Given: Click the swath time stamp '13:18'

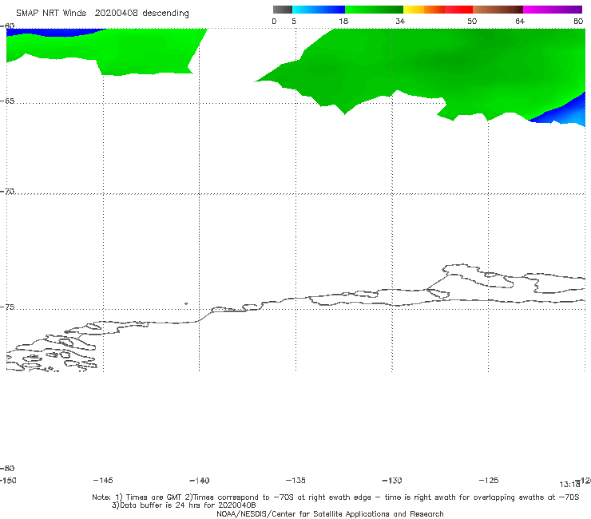Looking at the screenshot, I should point(569,485).
